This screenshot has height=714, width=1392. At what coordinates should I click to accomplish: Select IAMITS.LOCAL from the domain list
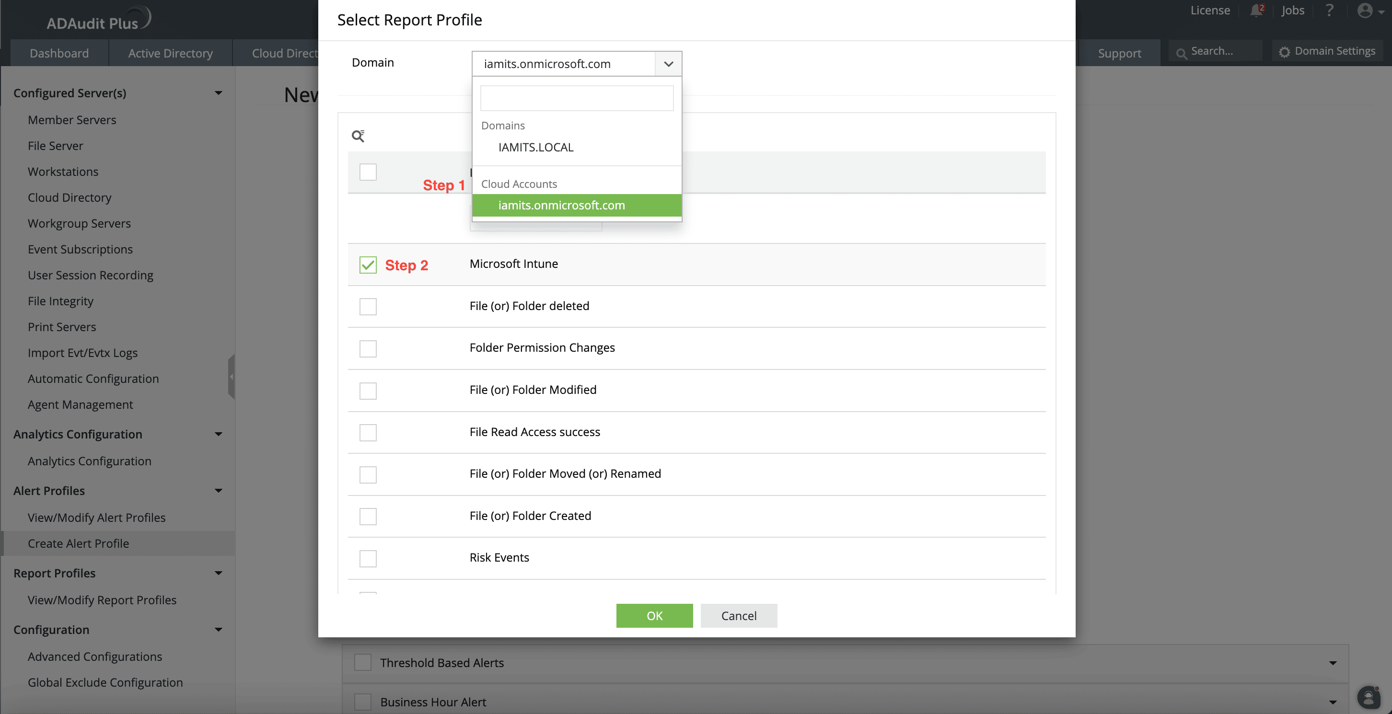click(535, 147)
